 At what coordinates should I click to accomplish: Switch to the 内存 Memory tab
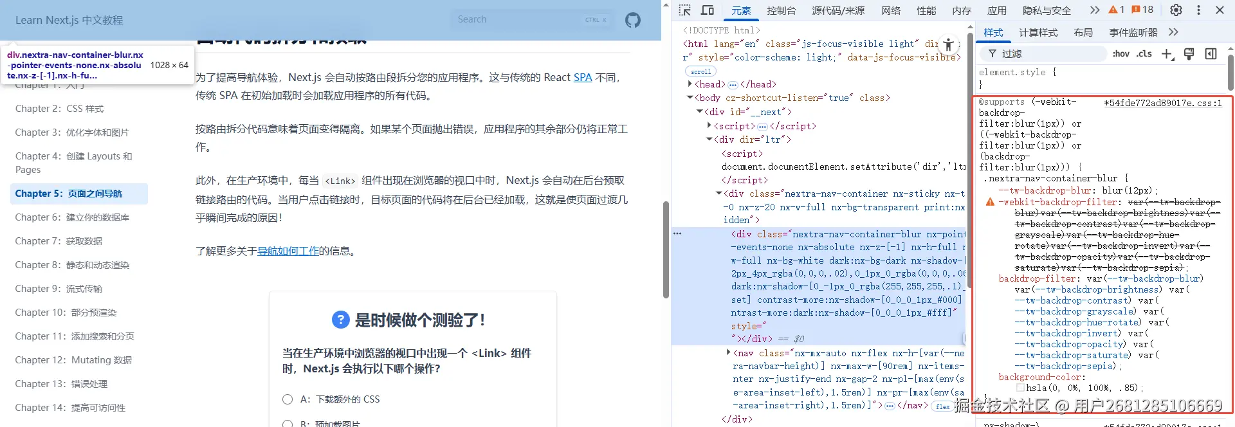962,10
